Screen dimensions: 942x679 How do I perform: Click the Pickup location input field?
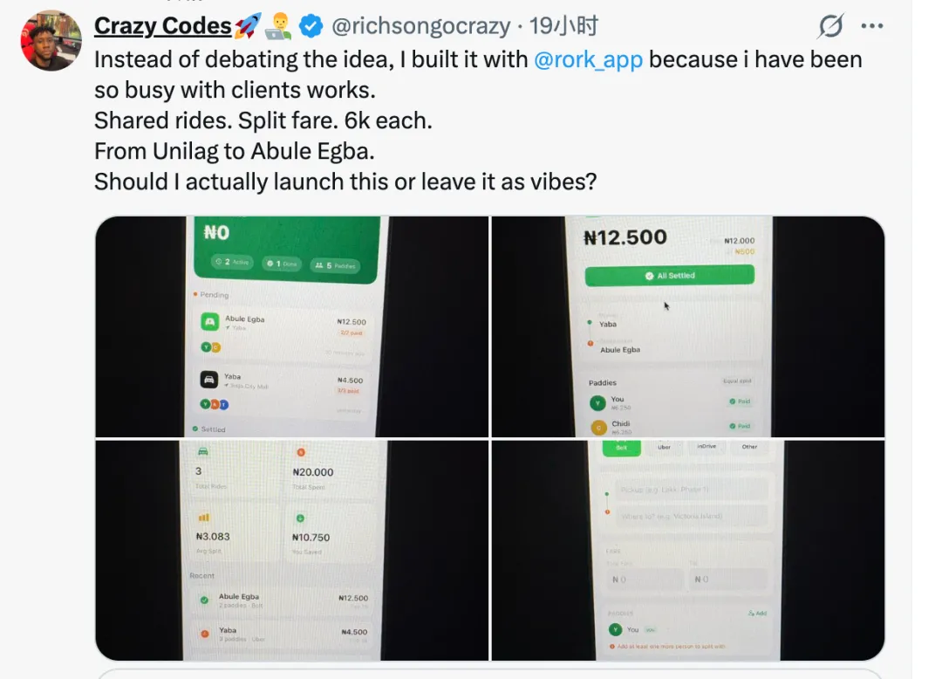tap(690, 490)
